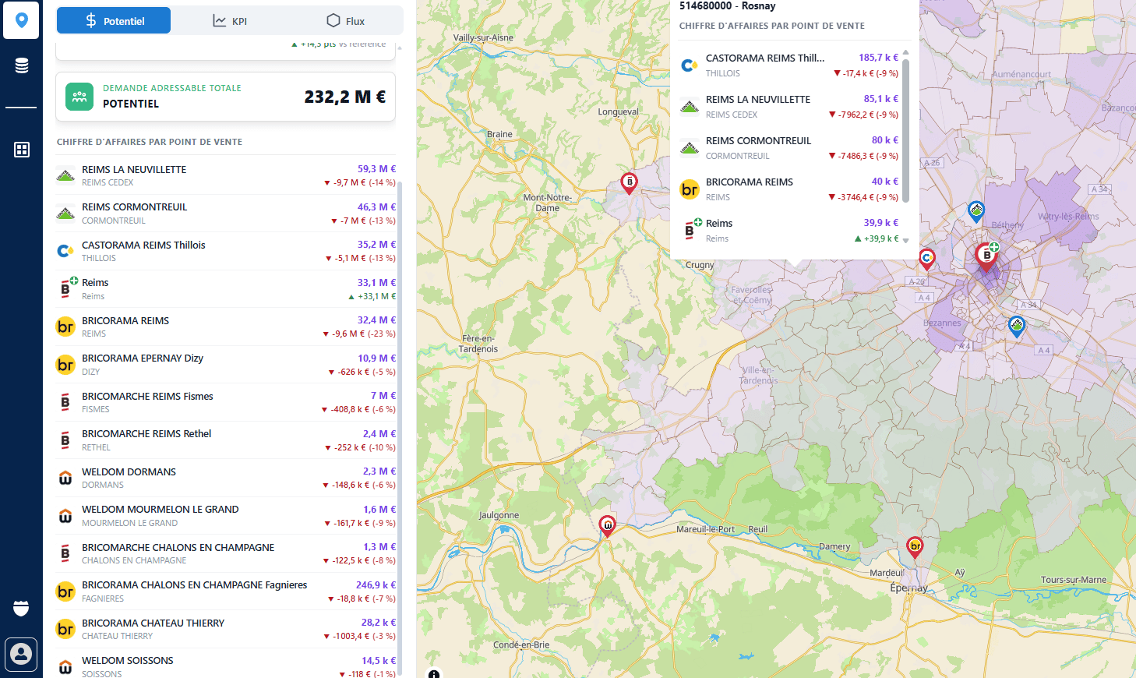Click the 85,1 k € value in popup

880,99
